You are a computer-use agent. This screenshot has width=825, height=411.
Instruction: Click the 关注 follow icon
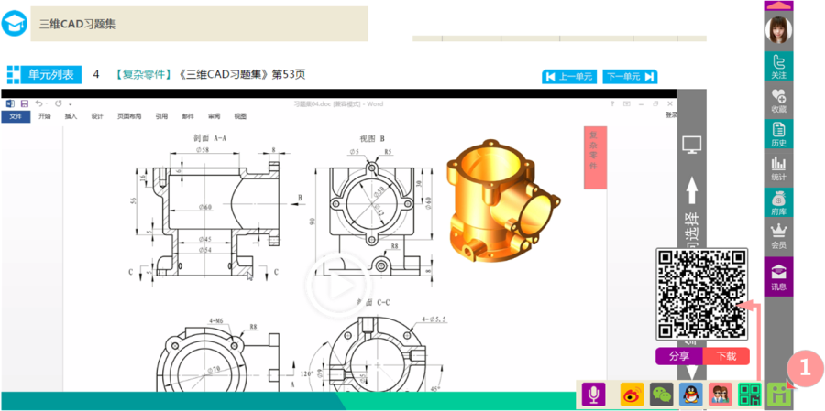tap(778, 67)
